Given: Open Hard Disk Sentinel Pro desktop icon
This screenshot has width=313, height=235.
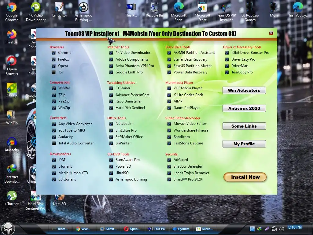Looking at the screenshot, I should 35,200.
